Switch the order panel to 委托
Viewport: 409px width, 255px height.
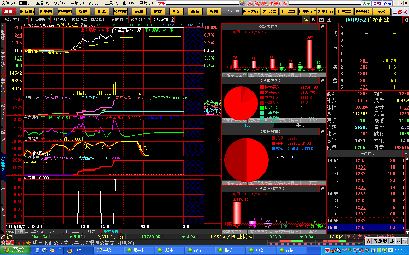click(x=300, y=125)
